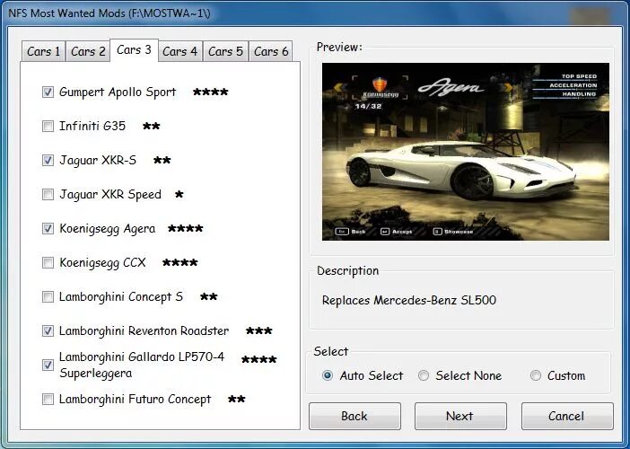630x449 pixels.
Task: Click the Koenigsegg Agera label text
Action: [108, 229]
